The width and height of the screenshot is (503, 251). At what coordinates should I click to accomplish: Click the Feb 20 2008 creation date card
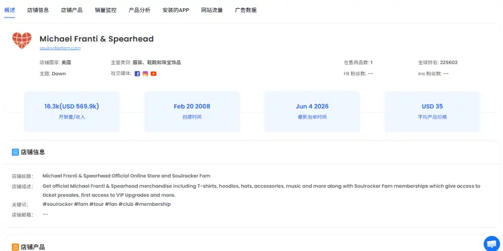coord(192,112)
